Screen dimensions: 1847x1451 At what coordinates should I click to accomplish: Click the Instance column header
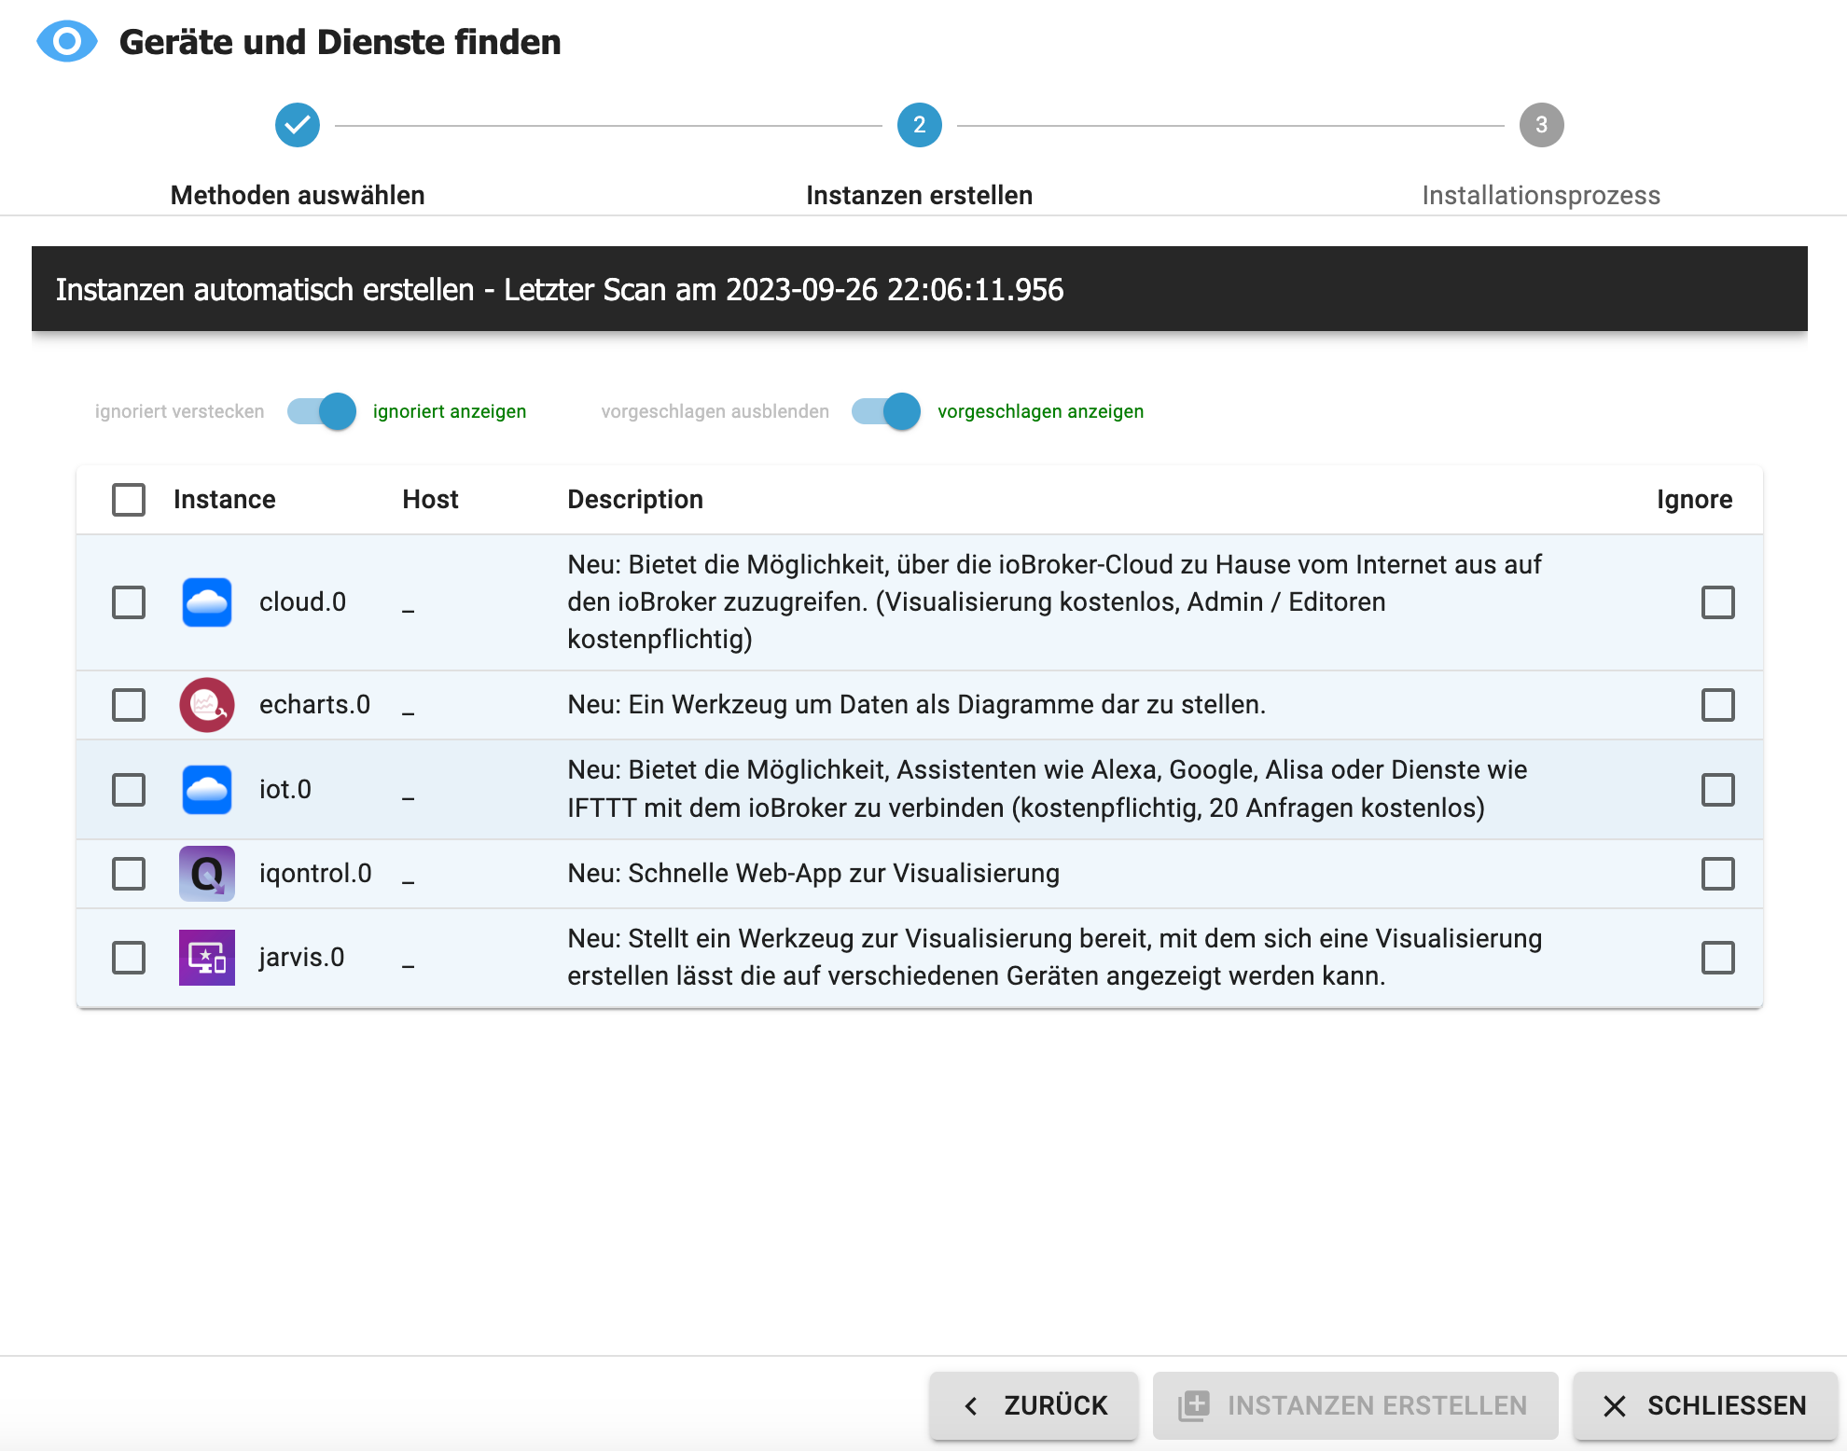225,500
